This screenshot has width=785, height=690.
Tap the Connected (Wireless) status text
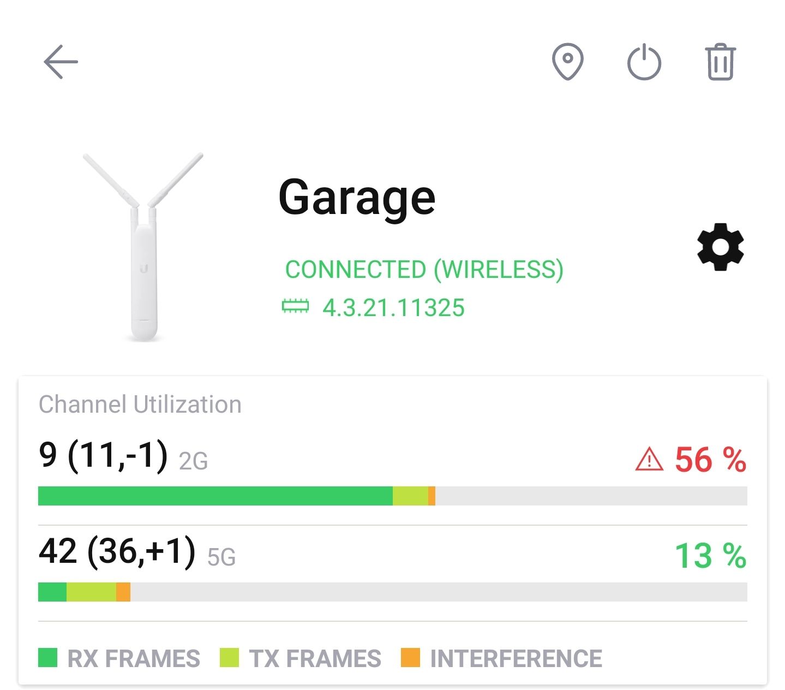(424, 270)
